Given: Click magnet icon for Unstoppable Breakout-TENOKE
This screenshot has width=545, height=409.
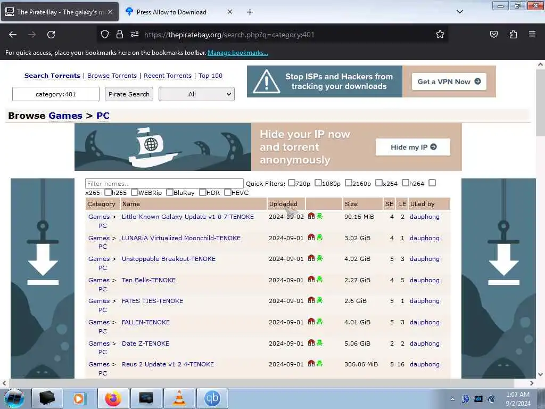Looking at the screenshot, I should click(x=311, y=258).
